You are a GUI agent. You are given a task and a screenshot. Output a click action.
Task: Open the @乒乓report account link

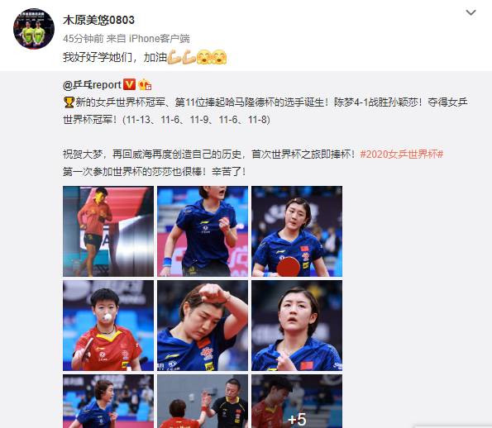(92, 85)
